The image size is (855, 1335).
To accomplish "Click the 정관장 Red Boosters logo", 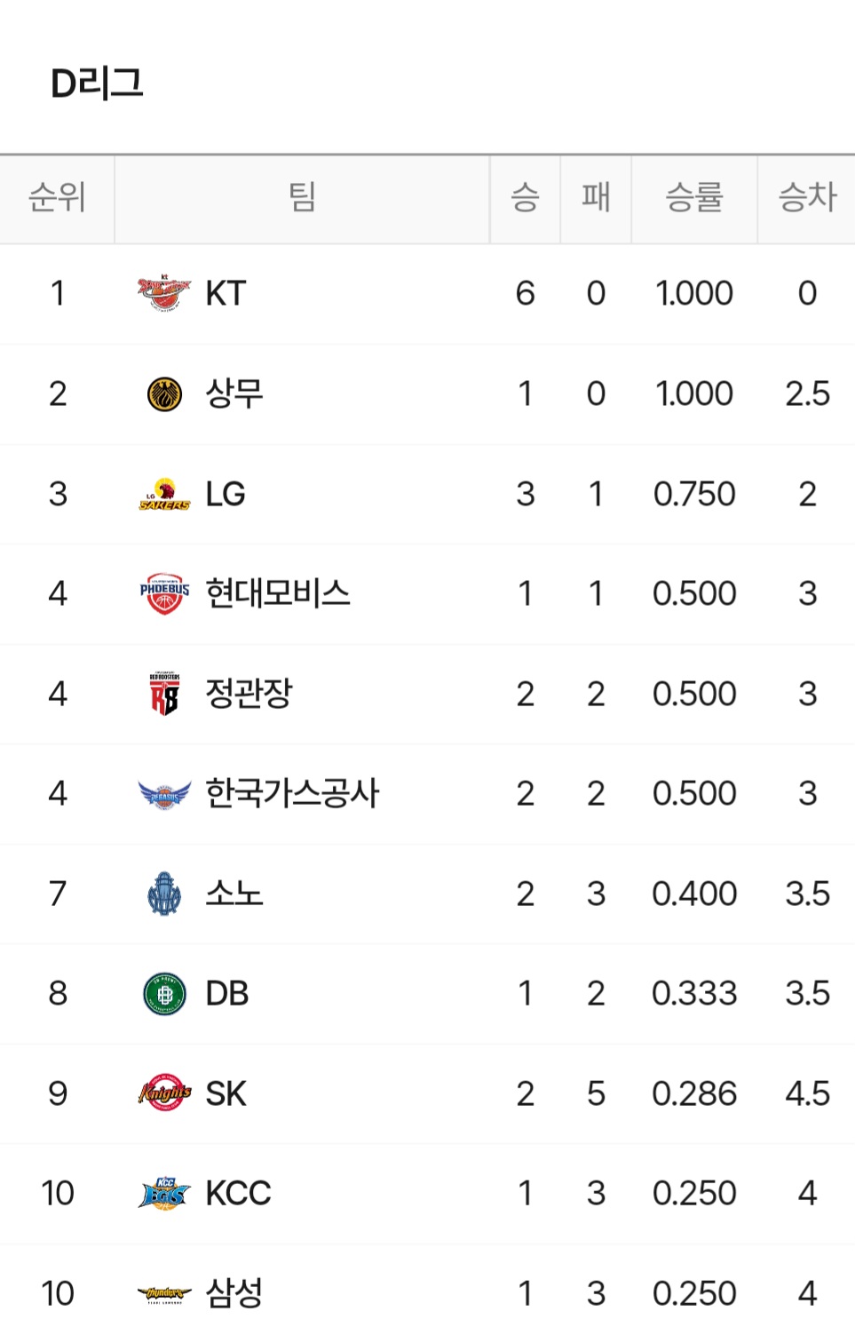I will (x=164, y=694).
